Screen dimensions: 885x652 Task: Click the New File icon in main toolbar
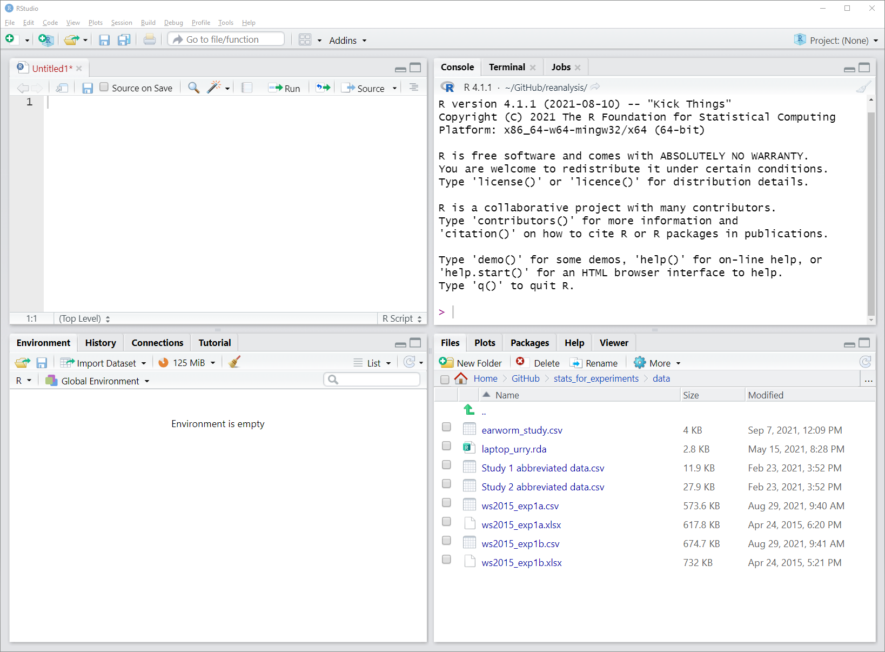[10, 39]
